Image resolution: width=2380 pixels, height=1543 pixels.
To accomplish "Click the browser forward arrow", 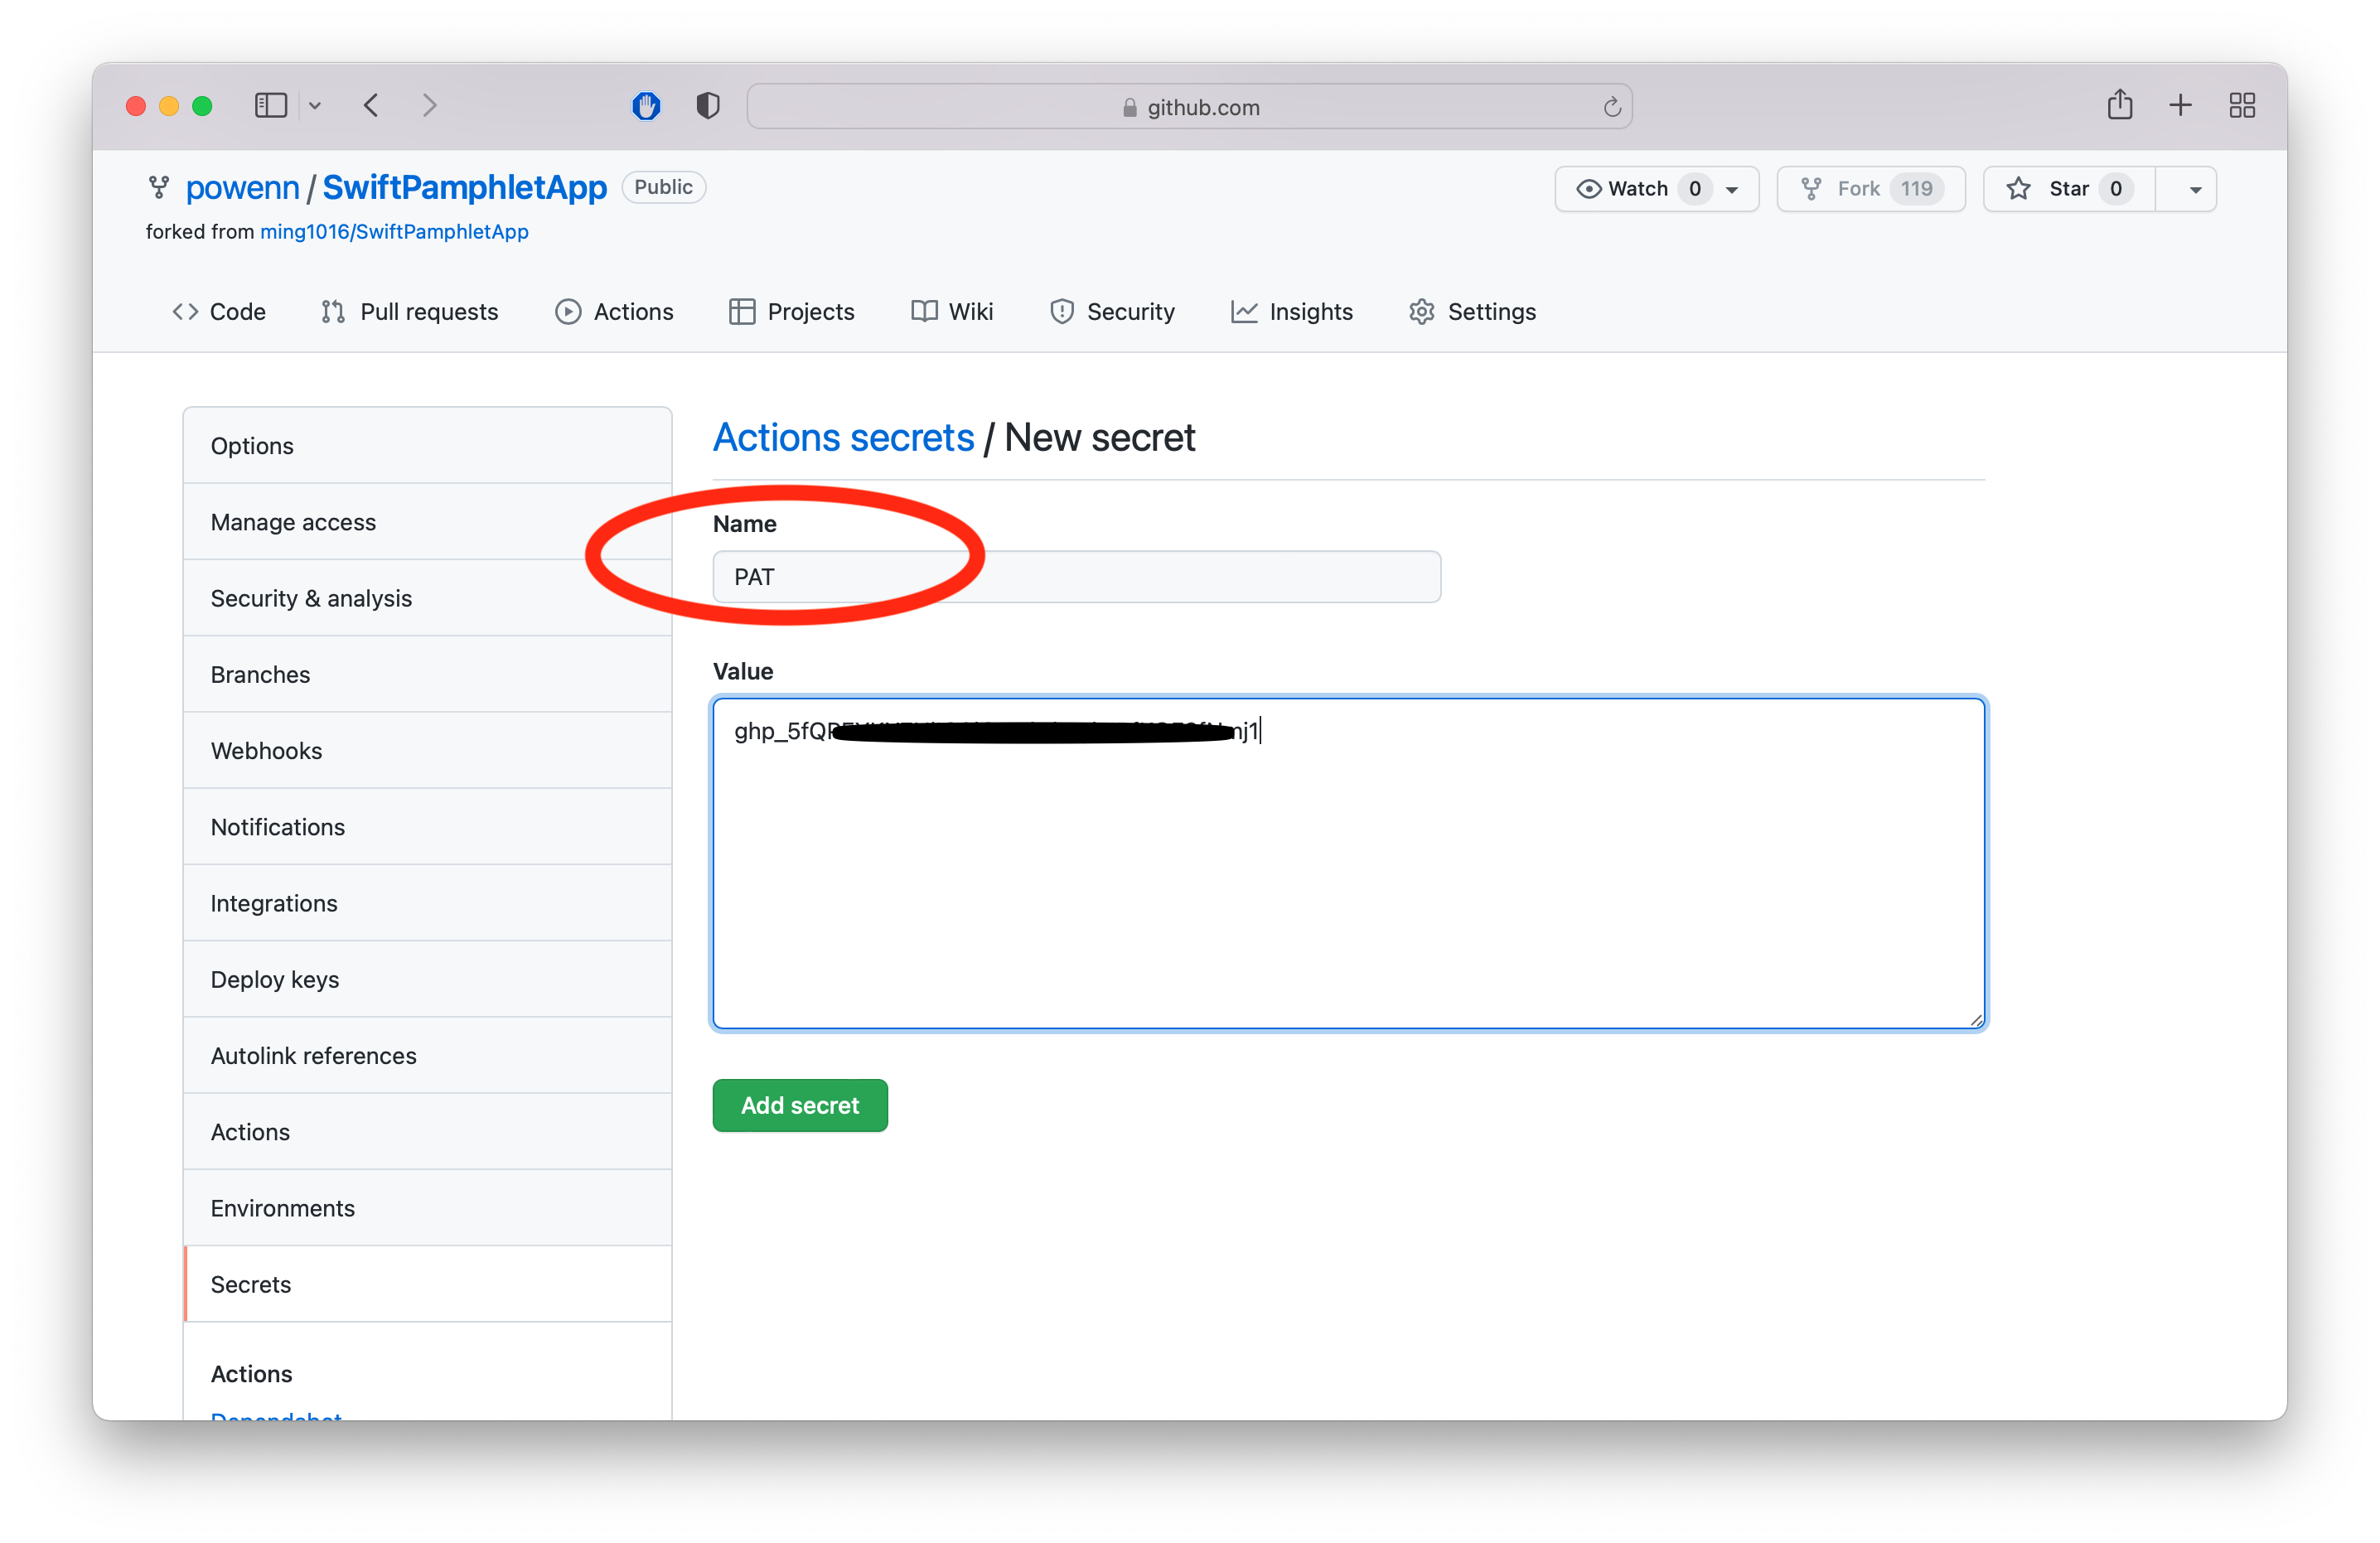I will pos(429,105).
